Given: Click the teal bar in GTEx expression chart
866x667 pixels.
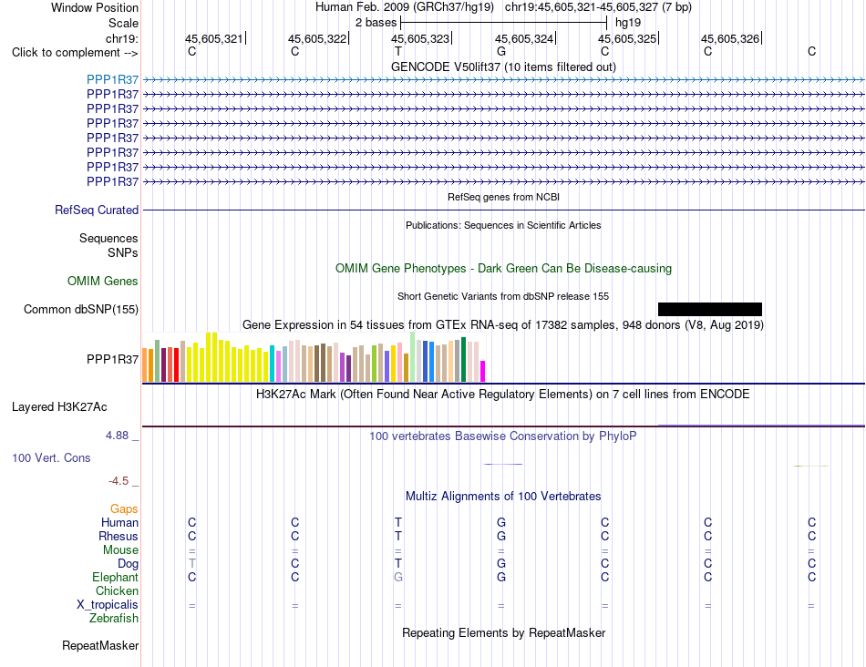Looking at the screenshot, I should [x=273, y=364].
